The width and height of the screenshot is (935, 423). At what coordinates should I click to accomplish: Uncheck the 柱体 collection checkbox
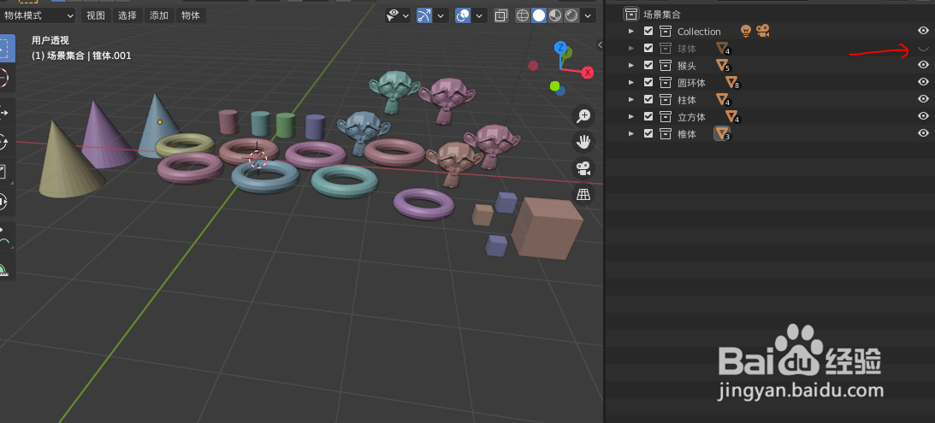coord(648,99)
